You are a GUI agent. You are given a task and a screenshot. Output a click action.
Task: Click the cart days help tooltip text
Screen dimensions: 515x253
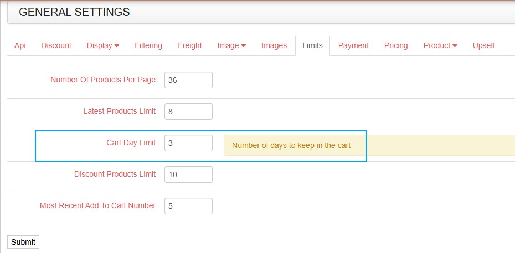point(291,146)
